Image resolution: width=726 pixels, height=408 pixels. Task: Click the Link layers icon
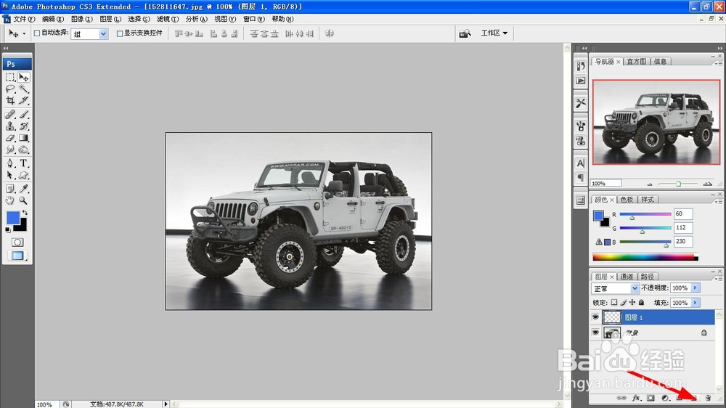621,398
